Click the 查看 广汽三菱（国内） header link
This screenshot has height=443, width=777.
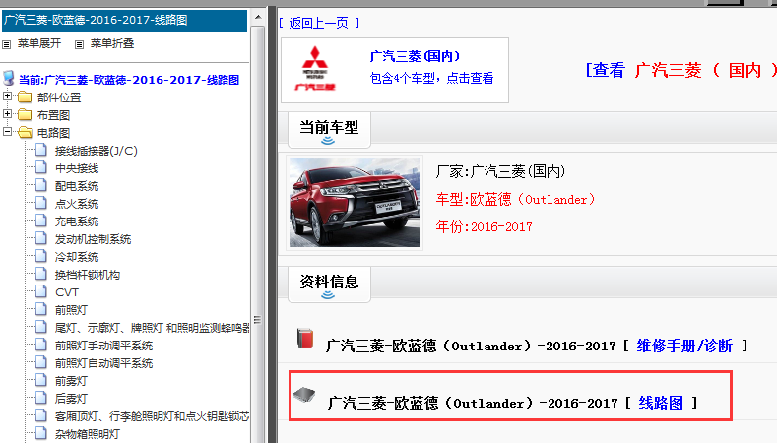point(680,70)
